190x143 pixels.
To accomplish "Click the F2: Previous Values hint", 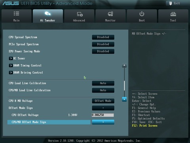I will 146,111.
